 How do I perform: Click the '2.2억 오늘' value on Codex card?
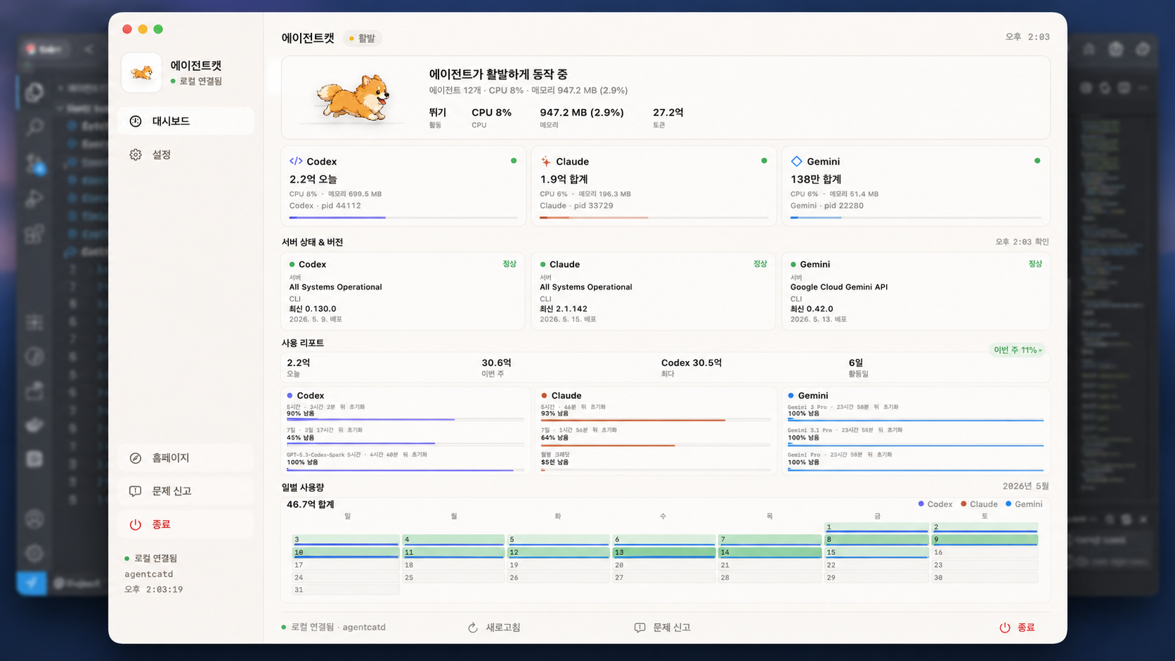[313, 179]
